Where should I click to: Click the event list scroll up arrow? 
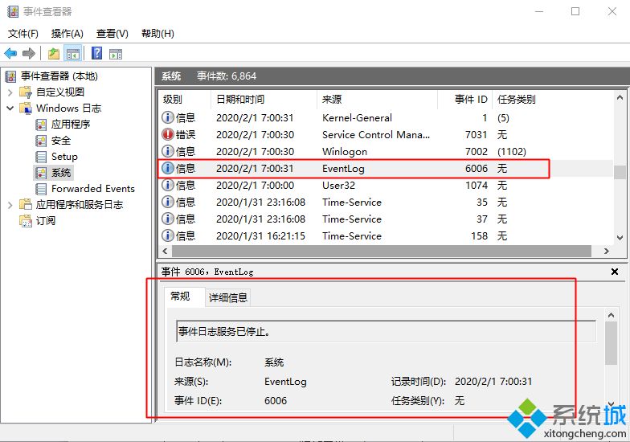620,98
